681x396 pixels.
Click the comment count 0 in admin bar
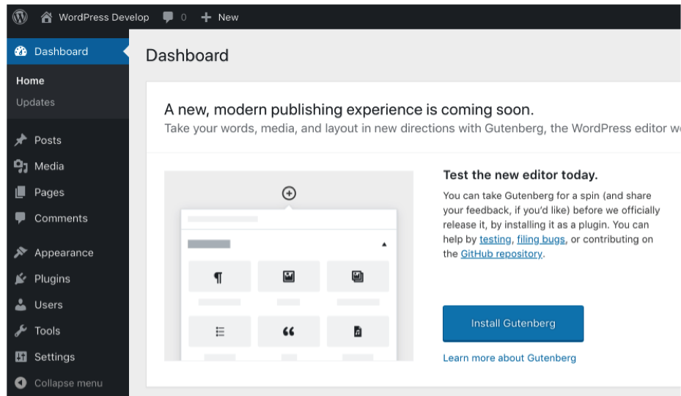[x=183, y=17]
